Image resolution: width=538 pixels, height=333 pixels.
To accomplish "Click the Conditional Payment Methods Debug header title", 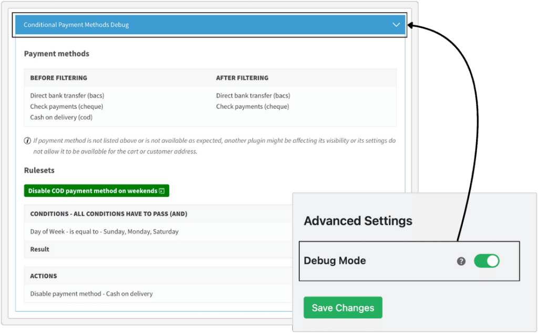I will (x=76, y=25).
